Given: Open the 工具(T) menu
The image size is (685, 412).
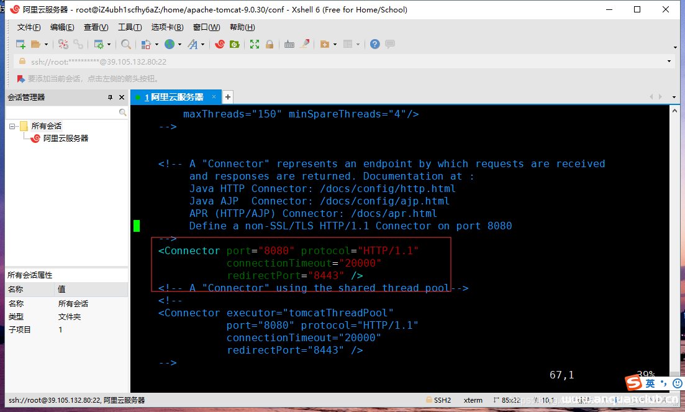Looking at the screenshot, I should pyautogui.click(x=129, y=27).
